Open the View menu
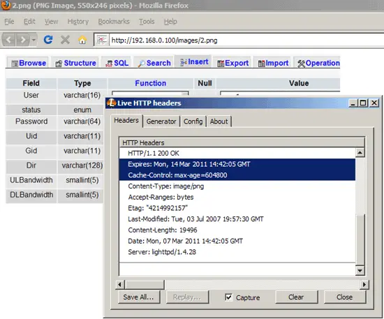The height and width of the screenshot is (319, 384). coord(52,22)
